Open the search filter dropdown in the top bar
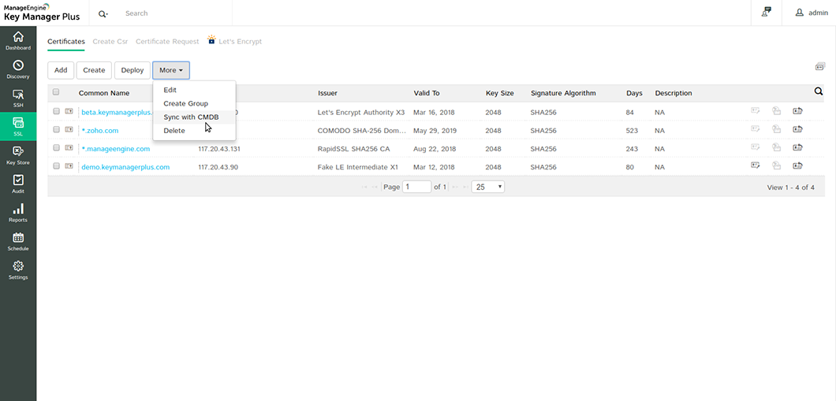The image size is (836, 401). pyautogui.click(x=103, y=13)
